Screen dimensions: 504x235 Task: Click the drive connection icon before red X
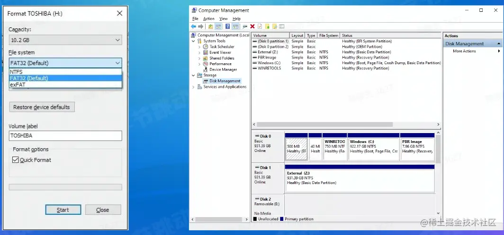pos(245,26)
